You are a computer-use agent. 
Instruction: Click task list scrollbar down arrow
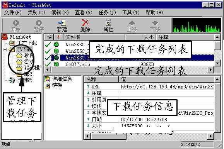[x=217, y=63]
